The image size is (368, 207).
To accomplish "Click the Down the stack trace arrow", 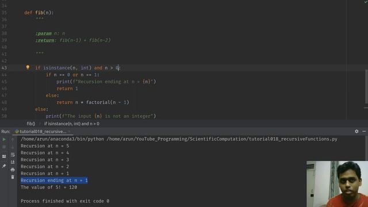I will [x=13, y=147].
